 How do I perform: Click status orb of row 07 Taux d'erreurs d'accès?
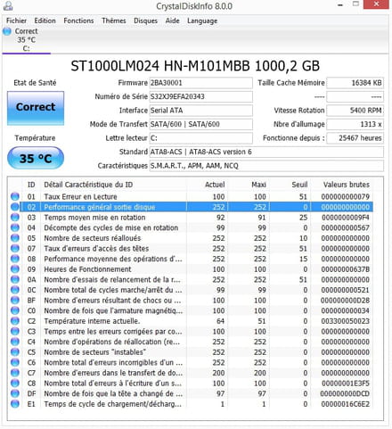coord(15,248)
